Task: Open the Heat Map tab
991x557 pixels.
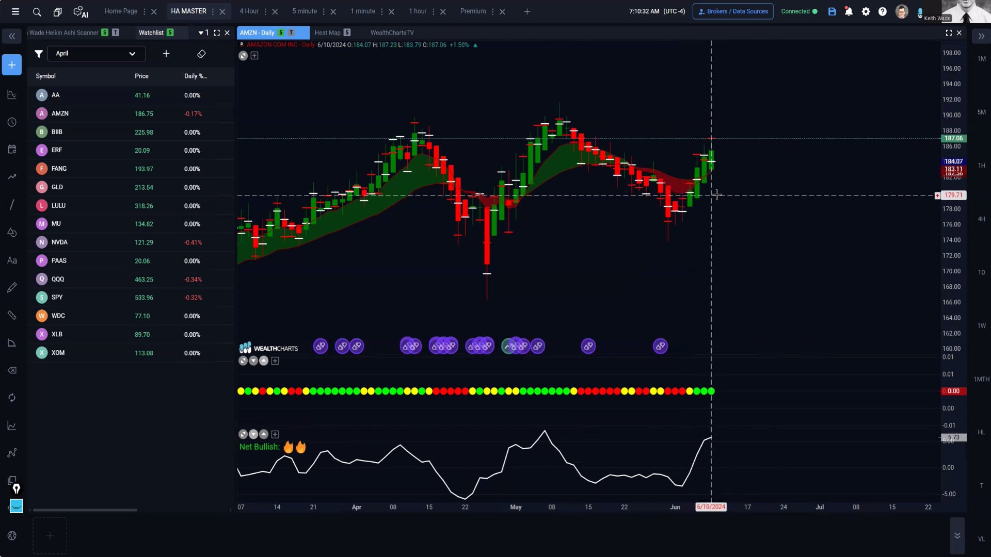Action: coord(328,32)
